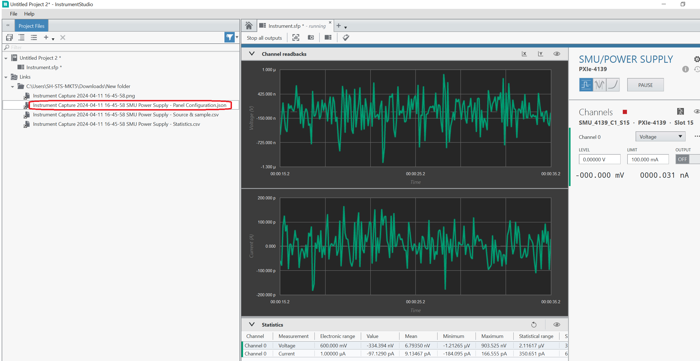Click the Mean column header

click(411, 336)
